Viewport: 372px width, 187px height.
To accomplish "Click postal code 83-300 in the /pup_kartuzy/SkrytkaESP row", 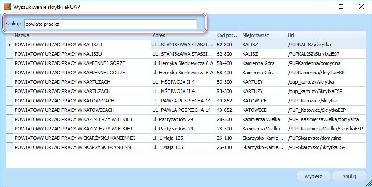I will coord(228,91).
